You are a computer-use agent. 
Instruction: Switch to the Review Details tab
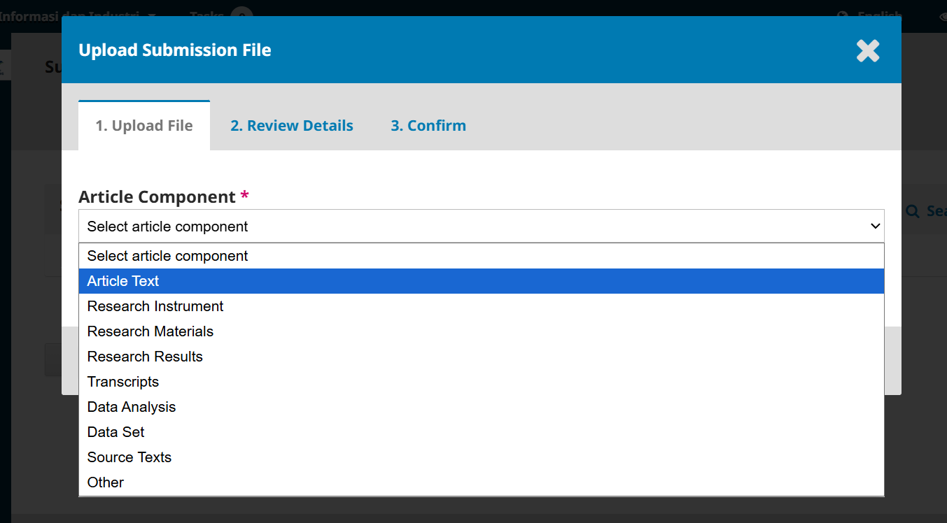(x=291, y=126)
